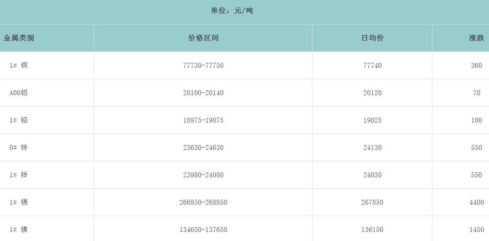This screenshot has width=489, height=241.
Task: Select the 涨跌 column header
Action: click(x=476, y=38)
